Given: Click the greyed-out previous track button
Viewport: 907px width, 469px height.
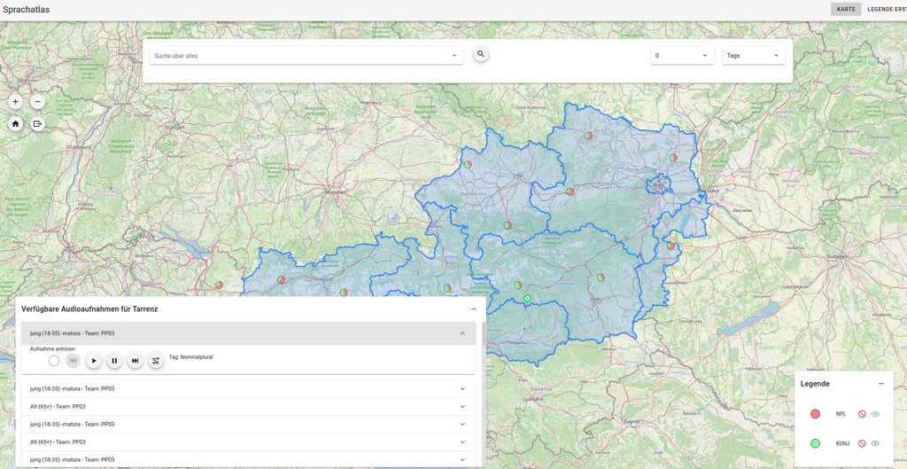Looking at the screenshot, I should [x=74, y=361].
